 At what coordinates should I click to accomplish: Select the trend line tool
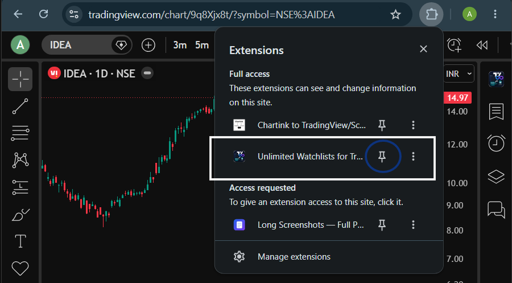pos(20,106)
